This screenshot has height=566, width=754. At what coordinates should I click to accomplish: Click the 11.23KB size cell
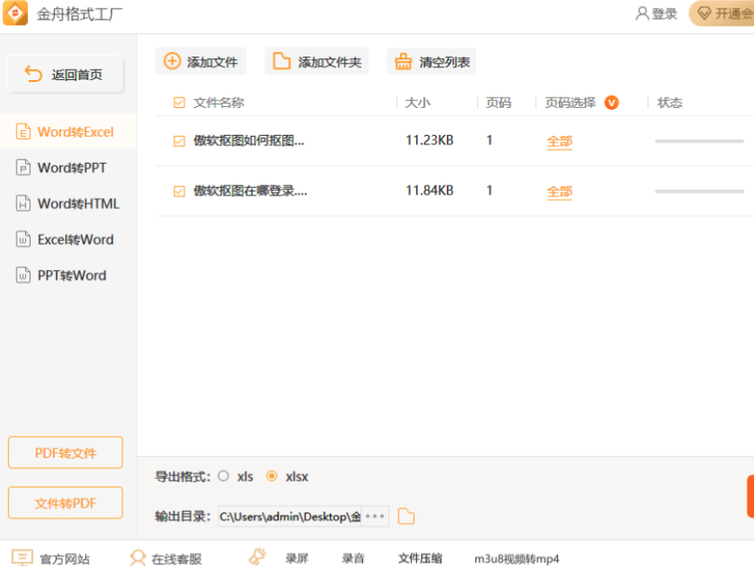tap(429, 140)
